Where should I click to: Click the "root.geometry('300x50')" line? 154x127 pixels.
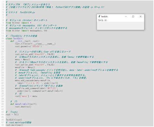click(x=28, y=46)
